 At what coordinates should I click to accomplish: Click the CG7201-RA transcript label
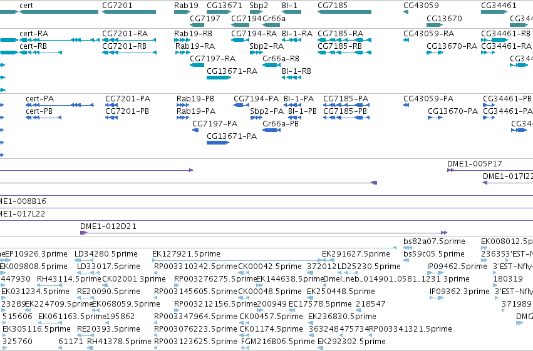[x=125, y=34]
